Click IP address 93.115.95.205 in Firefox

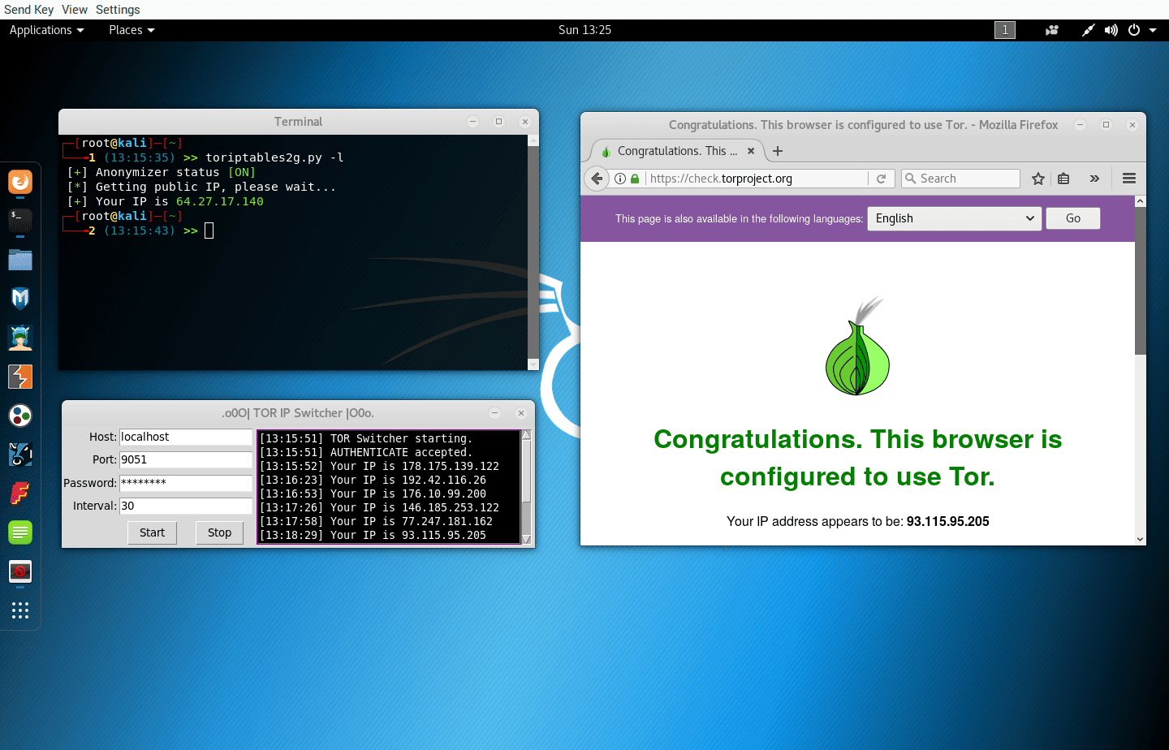click(x=947, y=521)
